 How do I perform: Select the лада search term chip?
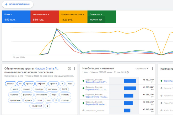click(x=70, y=84)
